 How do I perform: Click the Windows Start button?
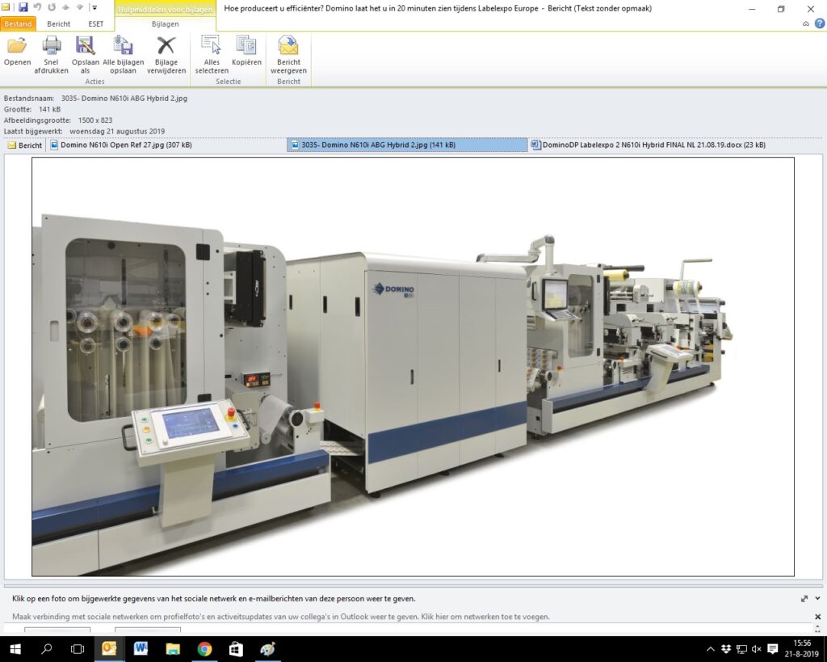point(15,649)
